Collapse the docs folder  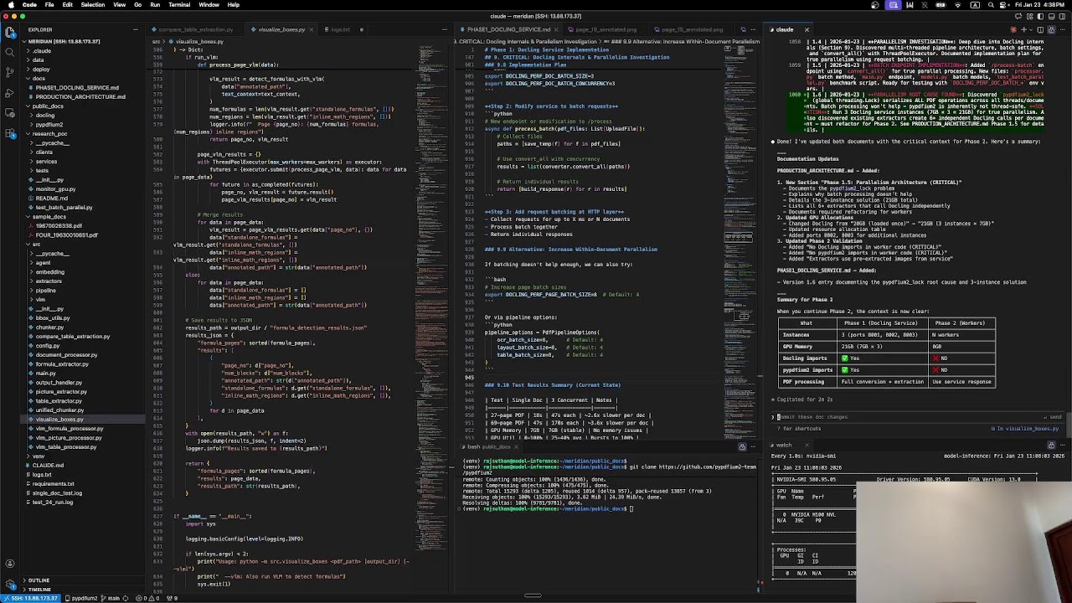coord(39,78)
